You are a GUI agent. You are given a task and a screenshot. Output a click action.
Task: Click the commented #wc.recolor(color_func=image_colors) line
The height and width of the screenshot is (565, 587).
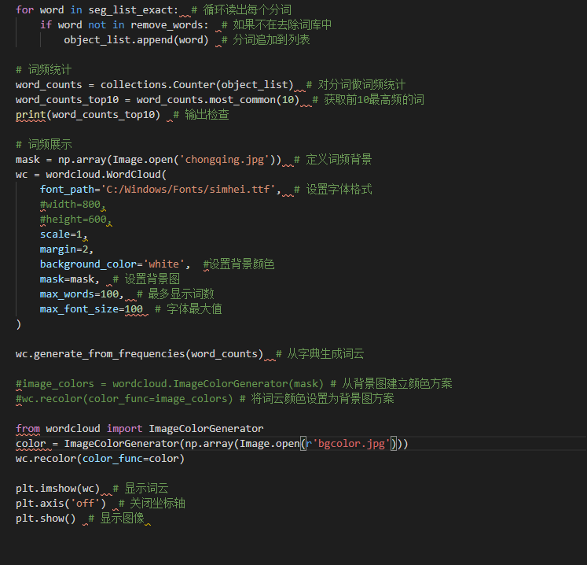(205, 399)
